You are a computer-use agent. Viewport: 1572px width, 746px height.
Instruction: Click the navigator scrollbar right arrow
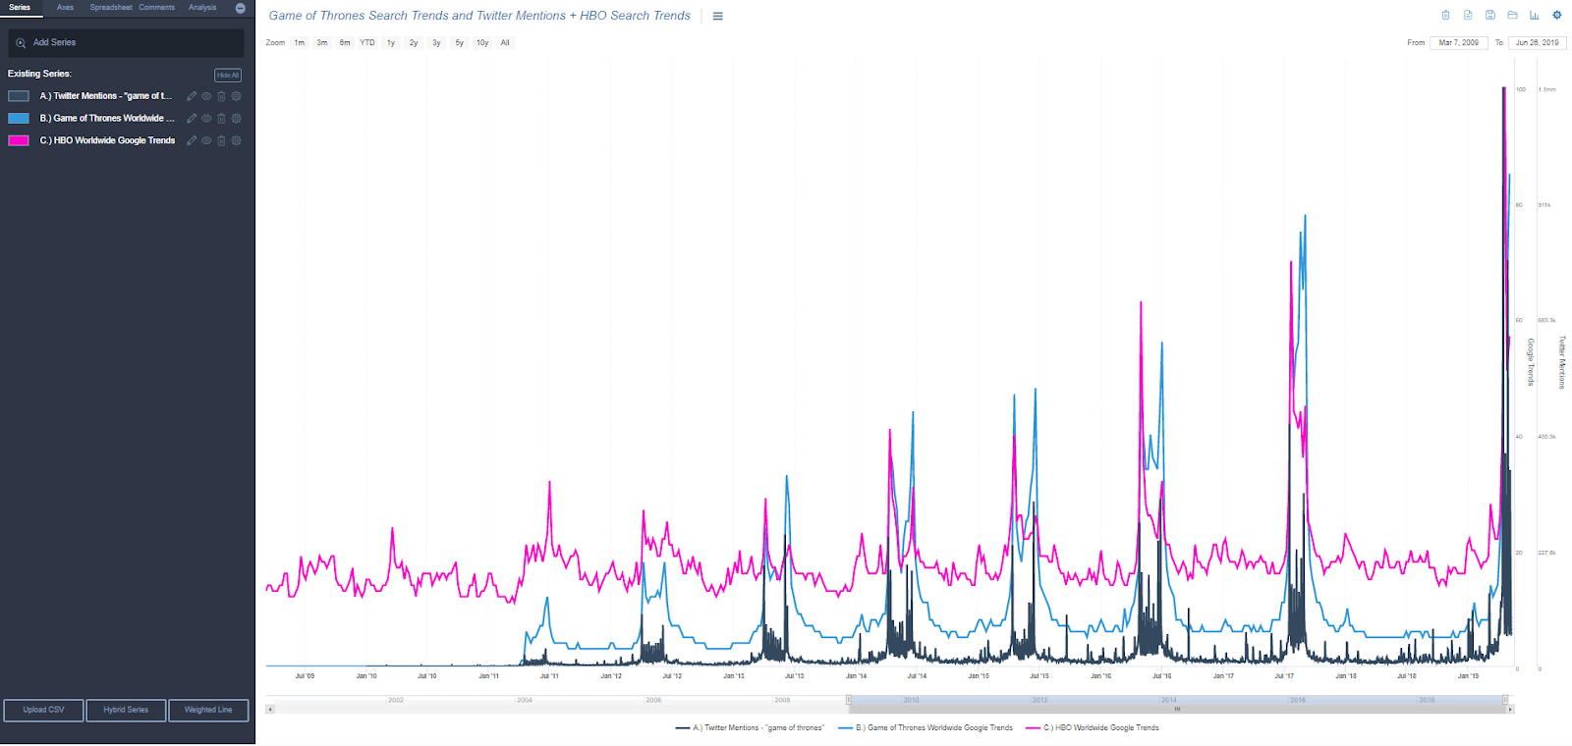click(x=1510, y=709)
